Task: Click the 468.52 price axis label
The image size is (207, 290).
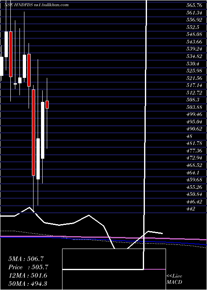Action: 194,165
